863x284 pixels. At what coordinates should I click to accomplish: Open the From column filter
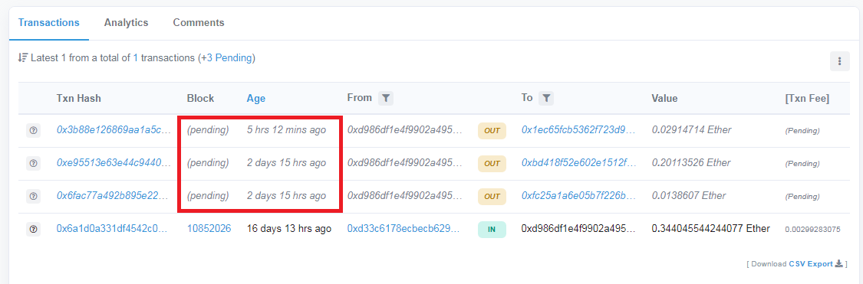pyautogui.click(x=386, y=98)
